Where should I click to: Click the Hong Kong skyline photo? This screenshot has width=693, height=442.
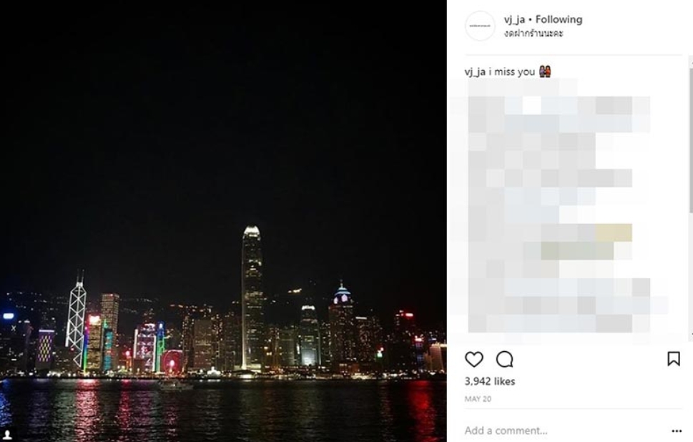click(x=223, y=221)
